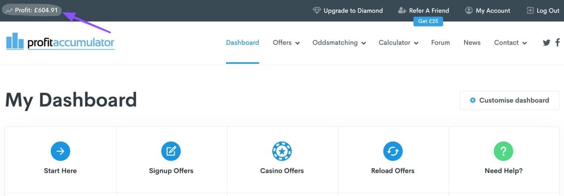Open the Reload Offers tile label

pos(393,171)
